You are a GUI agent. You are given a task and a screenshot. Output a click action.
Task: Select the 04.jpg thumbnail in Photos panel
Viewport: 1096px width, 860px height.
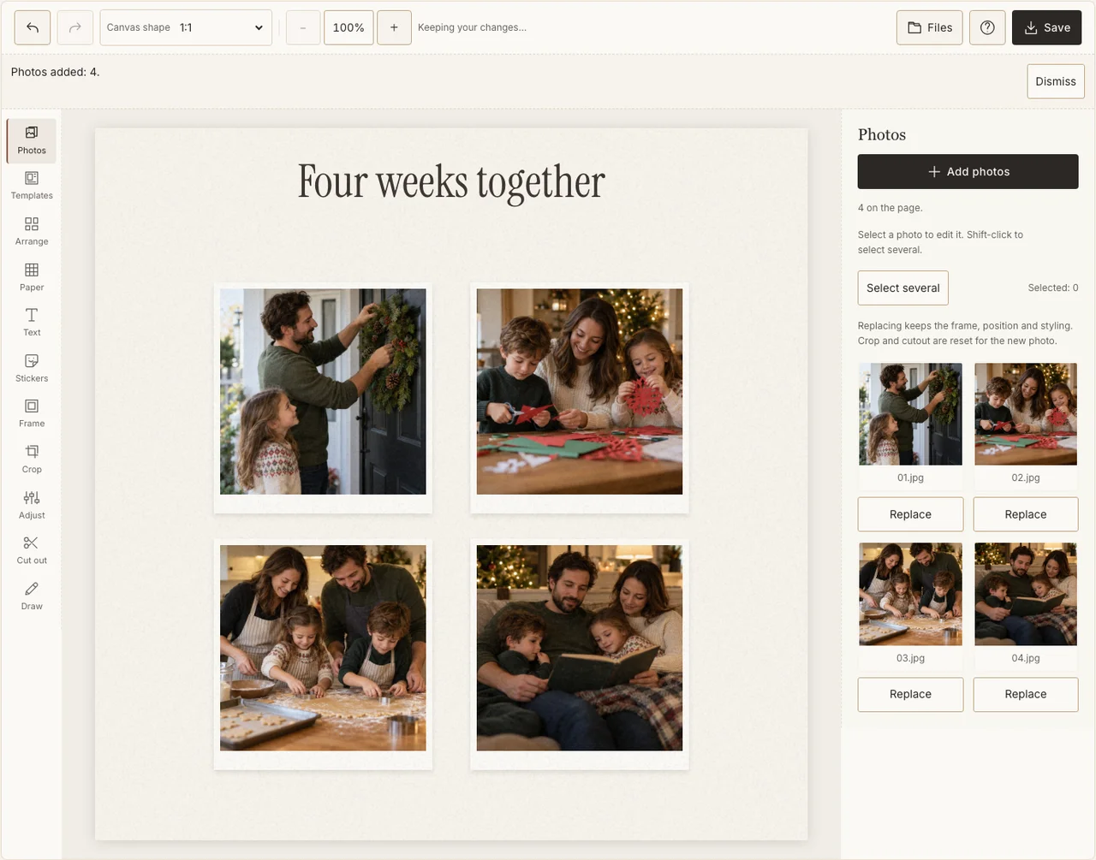tap(1026, 594)
